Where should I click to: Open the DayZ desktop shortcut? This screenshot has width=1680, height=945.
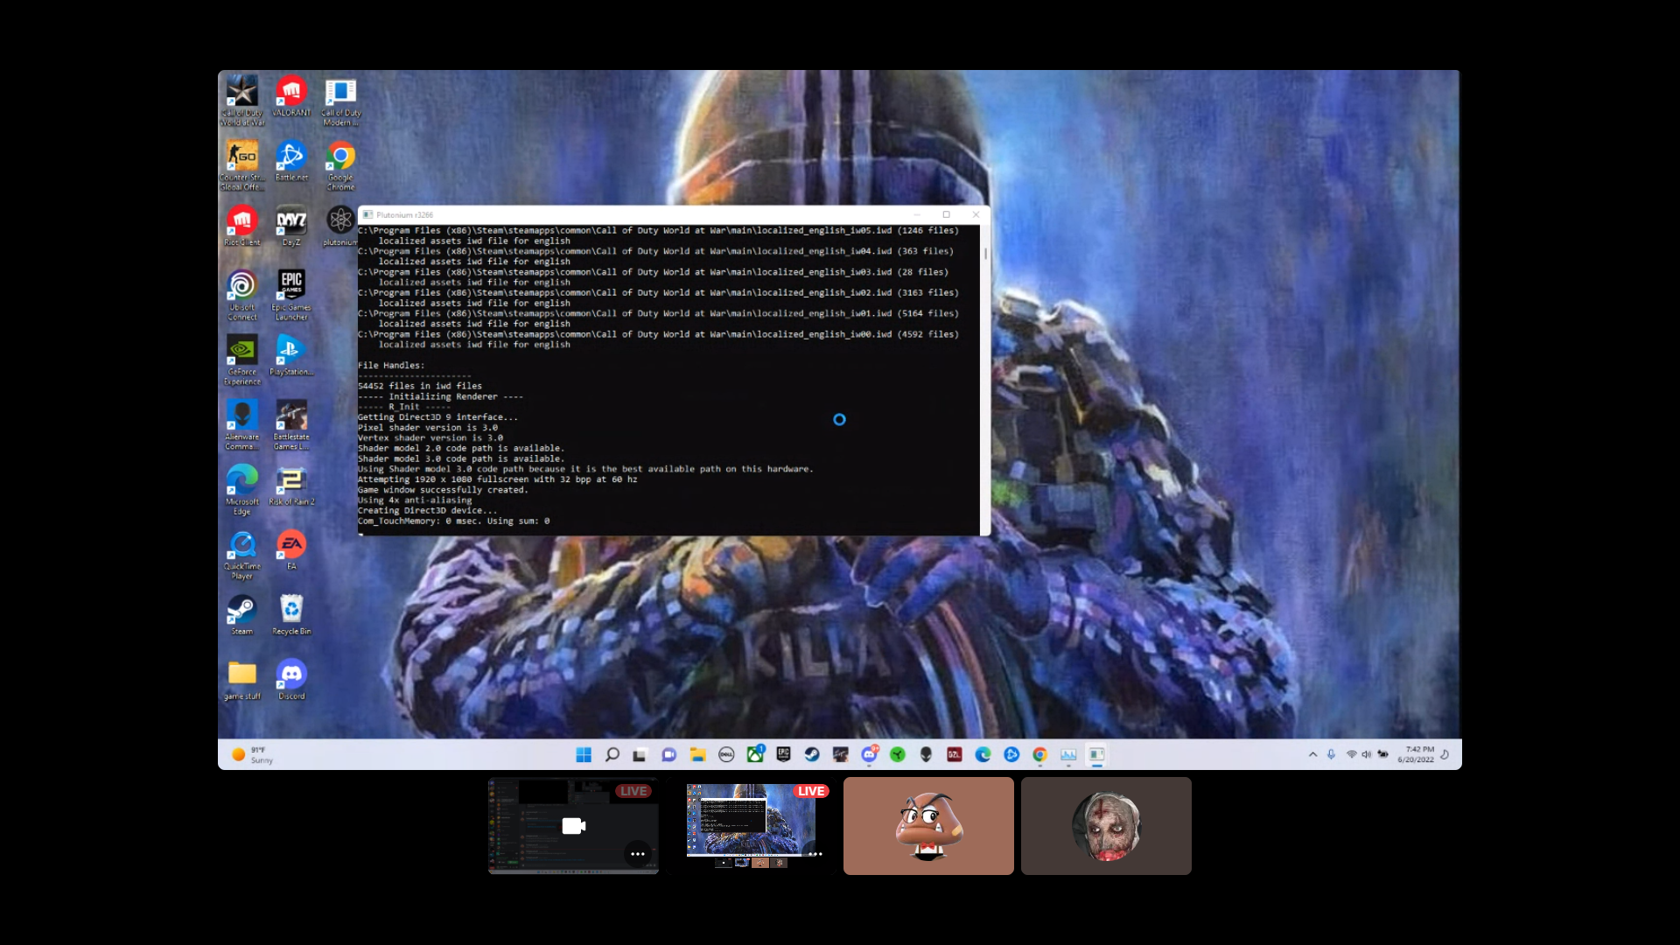coord(291,225)
